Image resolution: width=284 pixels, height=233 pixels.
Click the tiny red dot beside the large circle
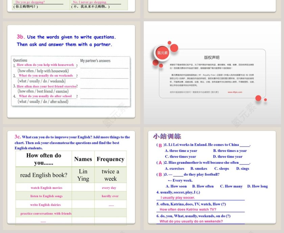265,100
